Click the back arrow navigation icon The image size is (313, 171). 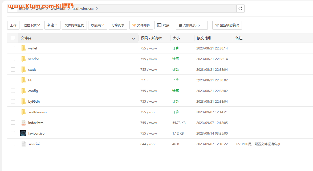point(12,9)
